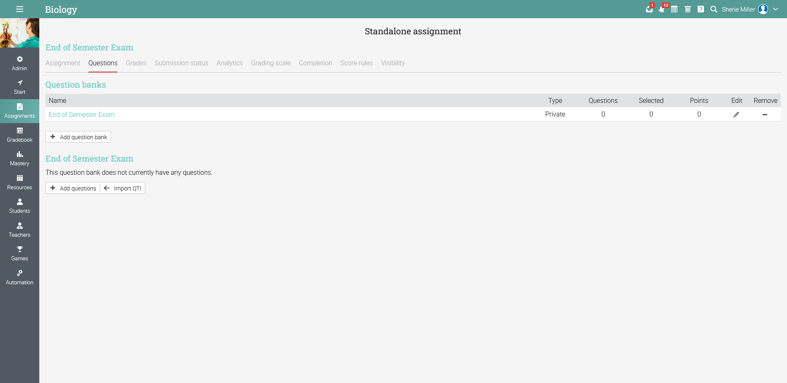
Task: Open the Visibility tab
Action: pyautogui.click(x=393, y=63)
